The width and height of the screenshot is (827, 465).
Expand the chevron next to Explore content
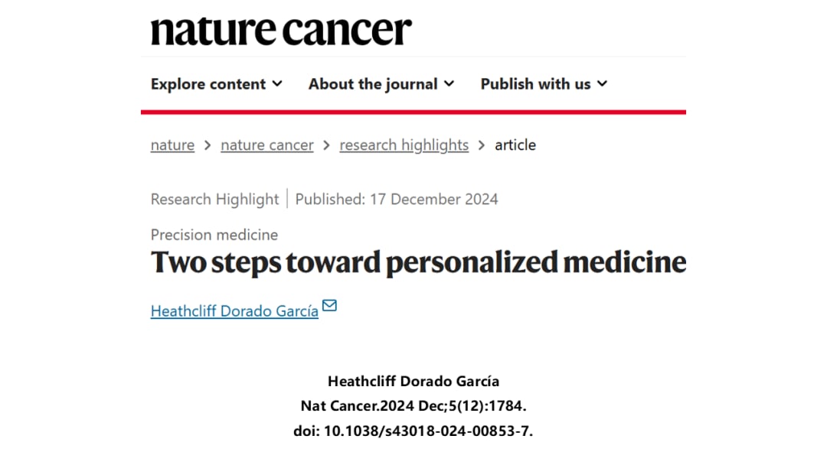tap(277, 83)
